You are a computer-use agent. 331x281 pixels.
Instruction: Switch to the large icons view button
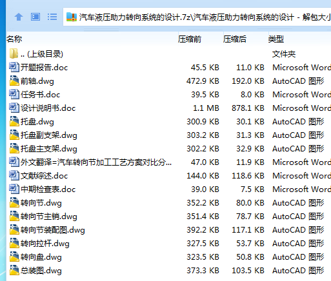35,17
